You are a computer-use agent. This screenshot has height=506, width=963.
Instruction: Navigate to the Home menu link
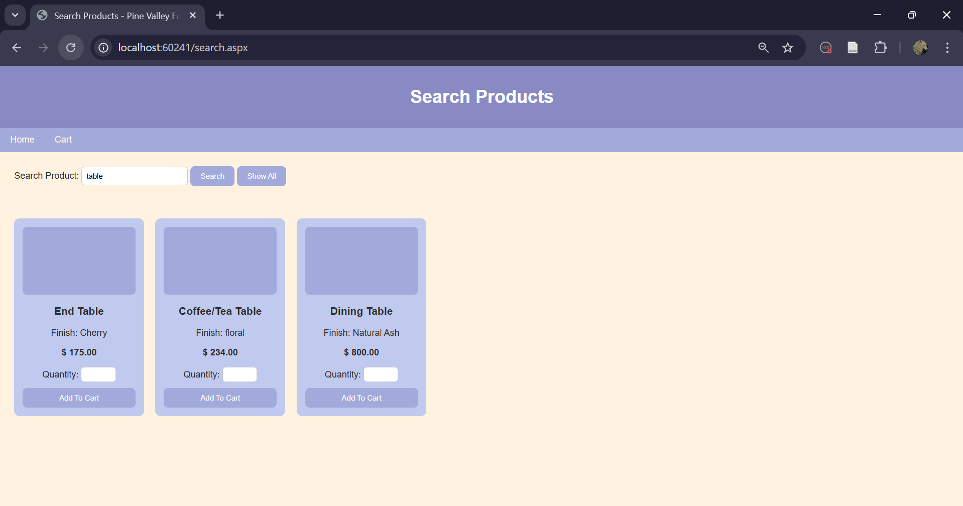click(x=22, y=139)
